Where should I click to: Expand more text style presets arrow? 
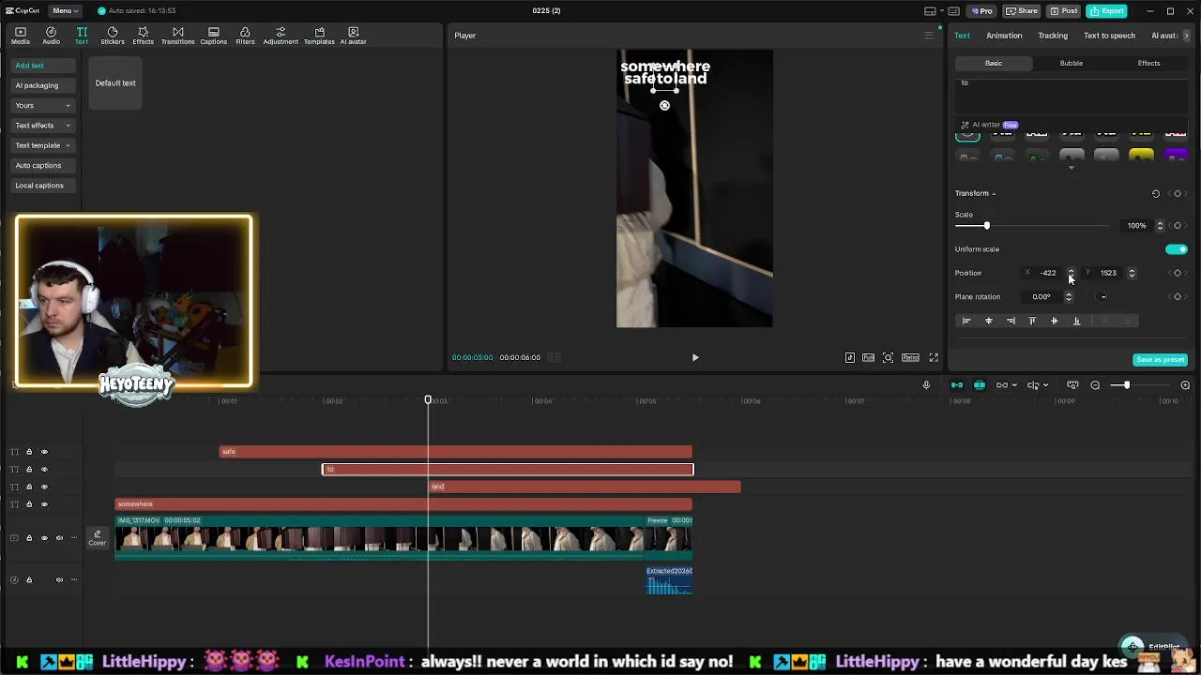coord(1072,168)
